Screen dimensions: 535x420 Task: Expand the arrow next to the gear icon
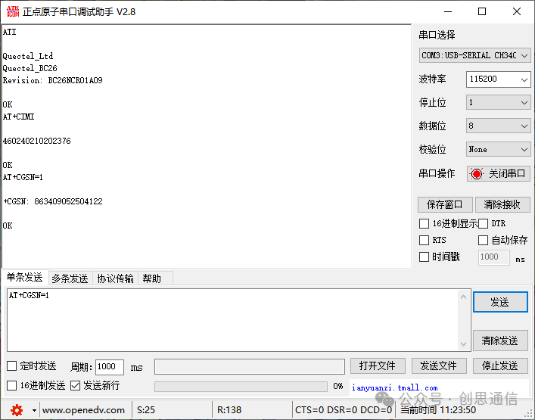pyautogui.click(x=34, y=410)
